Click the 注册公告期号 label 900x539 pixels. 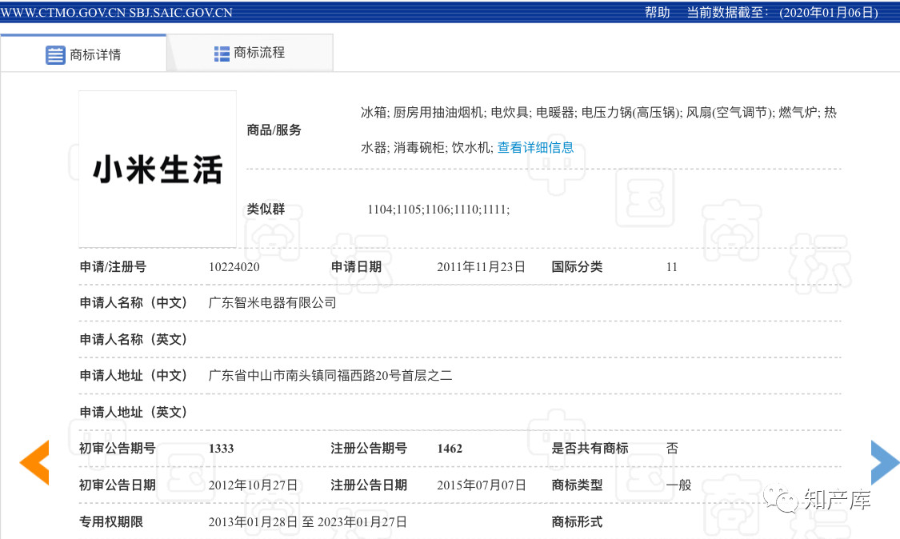click(x=369, y=449)
